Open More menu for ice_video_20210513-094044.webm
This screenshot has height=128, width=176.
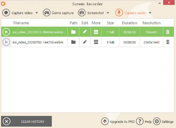[x=96, y=32]
